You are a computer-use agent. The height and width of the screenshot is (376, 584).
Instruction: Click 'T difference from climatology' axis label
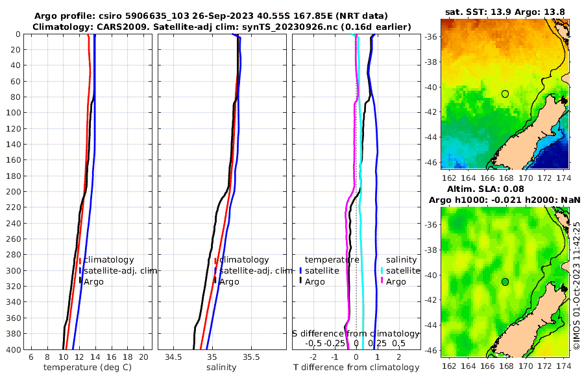(x=356, y=368)
